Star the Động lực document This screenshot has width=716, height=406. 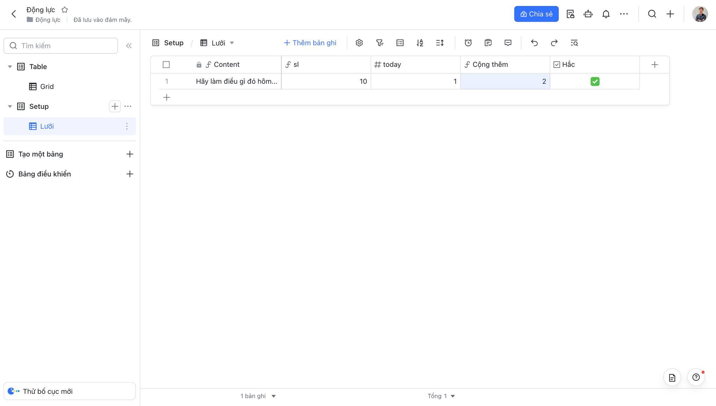click(x=65, y=10)
